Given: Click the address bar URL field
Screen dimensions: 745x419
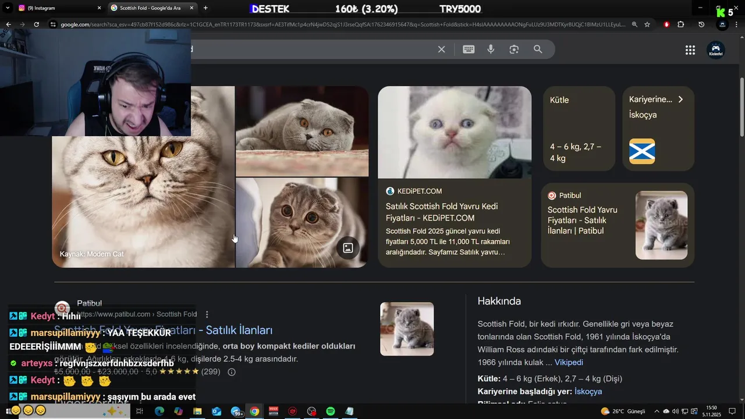Looking at the screenshot, I should point(343,24).
